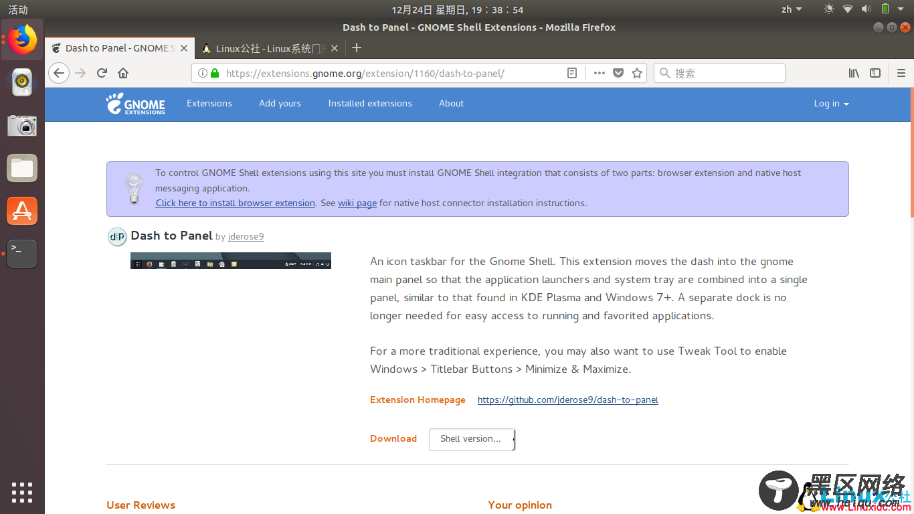This screenshot has height=514, width=914.
Task: Switch to the Linux公社 tab
Action: click(270, 48)
